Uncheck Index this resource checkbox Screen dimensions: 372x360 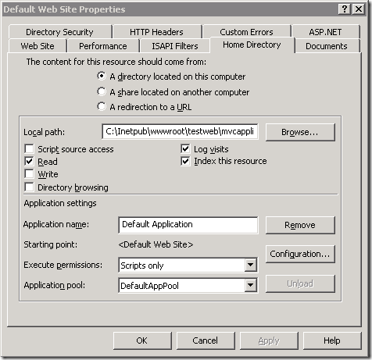[185, 161]
